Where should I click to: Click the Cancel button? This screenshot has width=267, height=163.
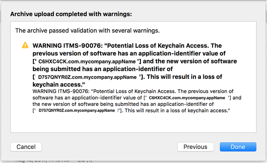26,147
